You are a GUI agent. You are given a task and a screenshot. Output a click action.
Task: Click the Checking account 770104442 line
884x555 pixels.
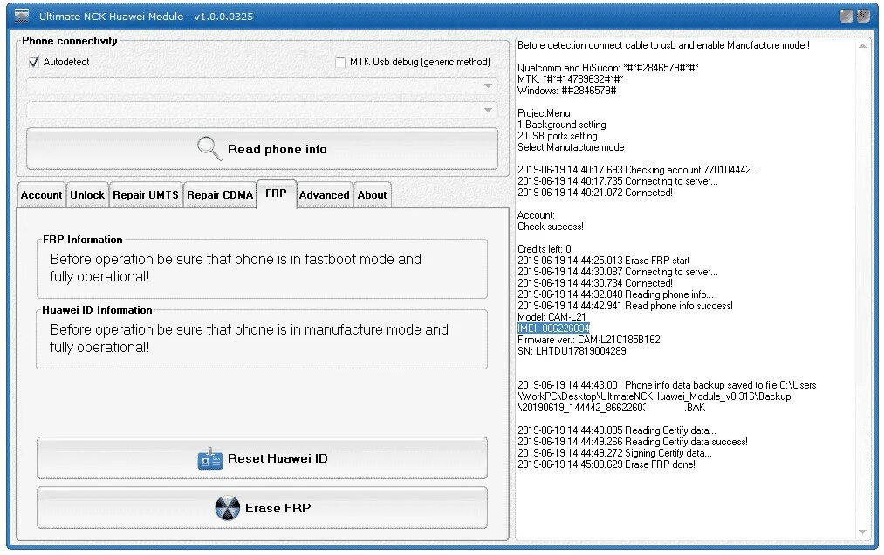(638, 169)
